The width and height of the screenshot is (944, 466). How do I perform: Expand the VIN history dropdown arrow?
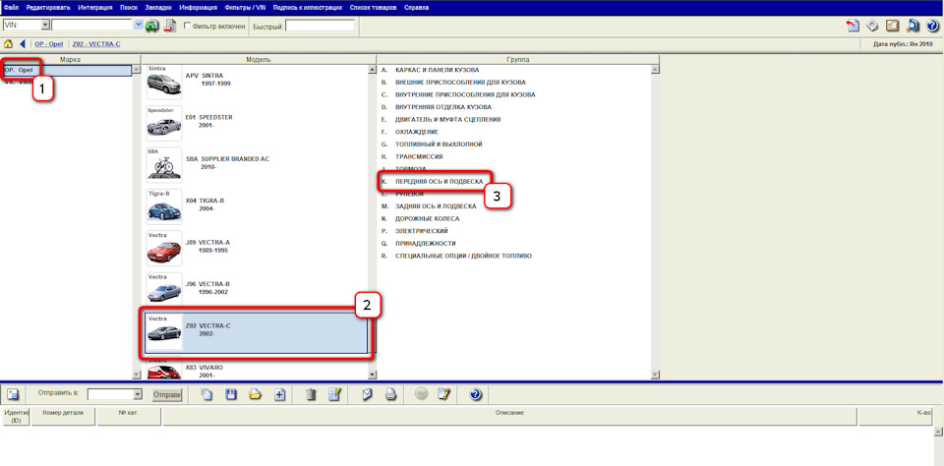pyautogui.click(x=138, y=25)
